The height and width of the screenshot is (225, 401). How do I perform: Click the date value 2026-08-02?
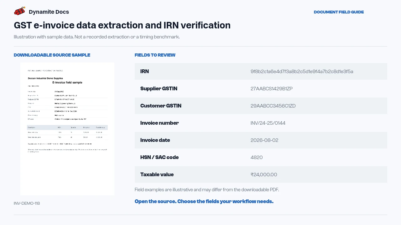coord(264,140)
